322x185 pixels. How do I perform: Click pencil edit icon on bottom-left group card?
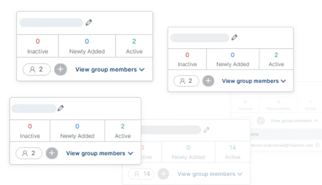(x=61, y=108)
